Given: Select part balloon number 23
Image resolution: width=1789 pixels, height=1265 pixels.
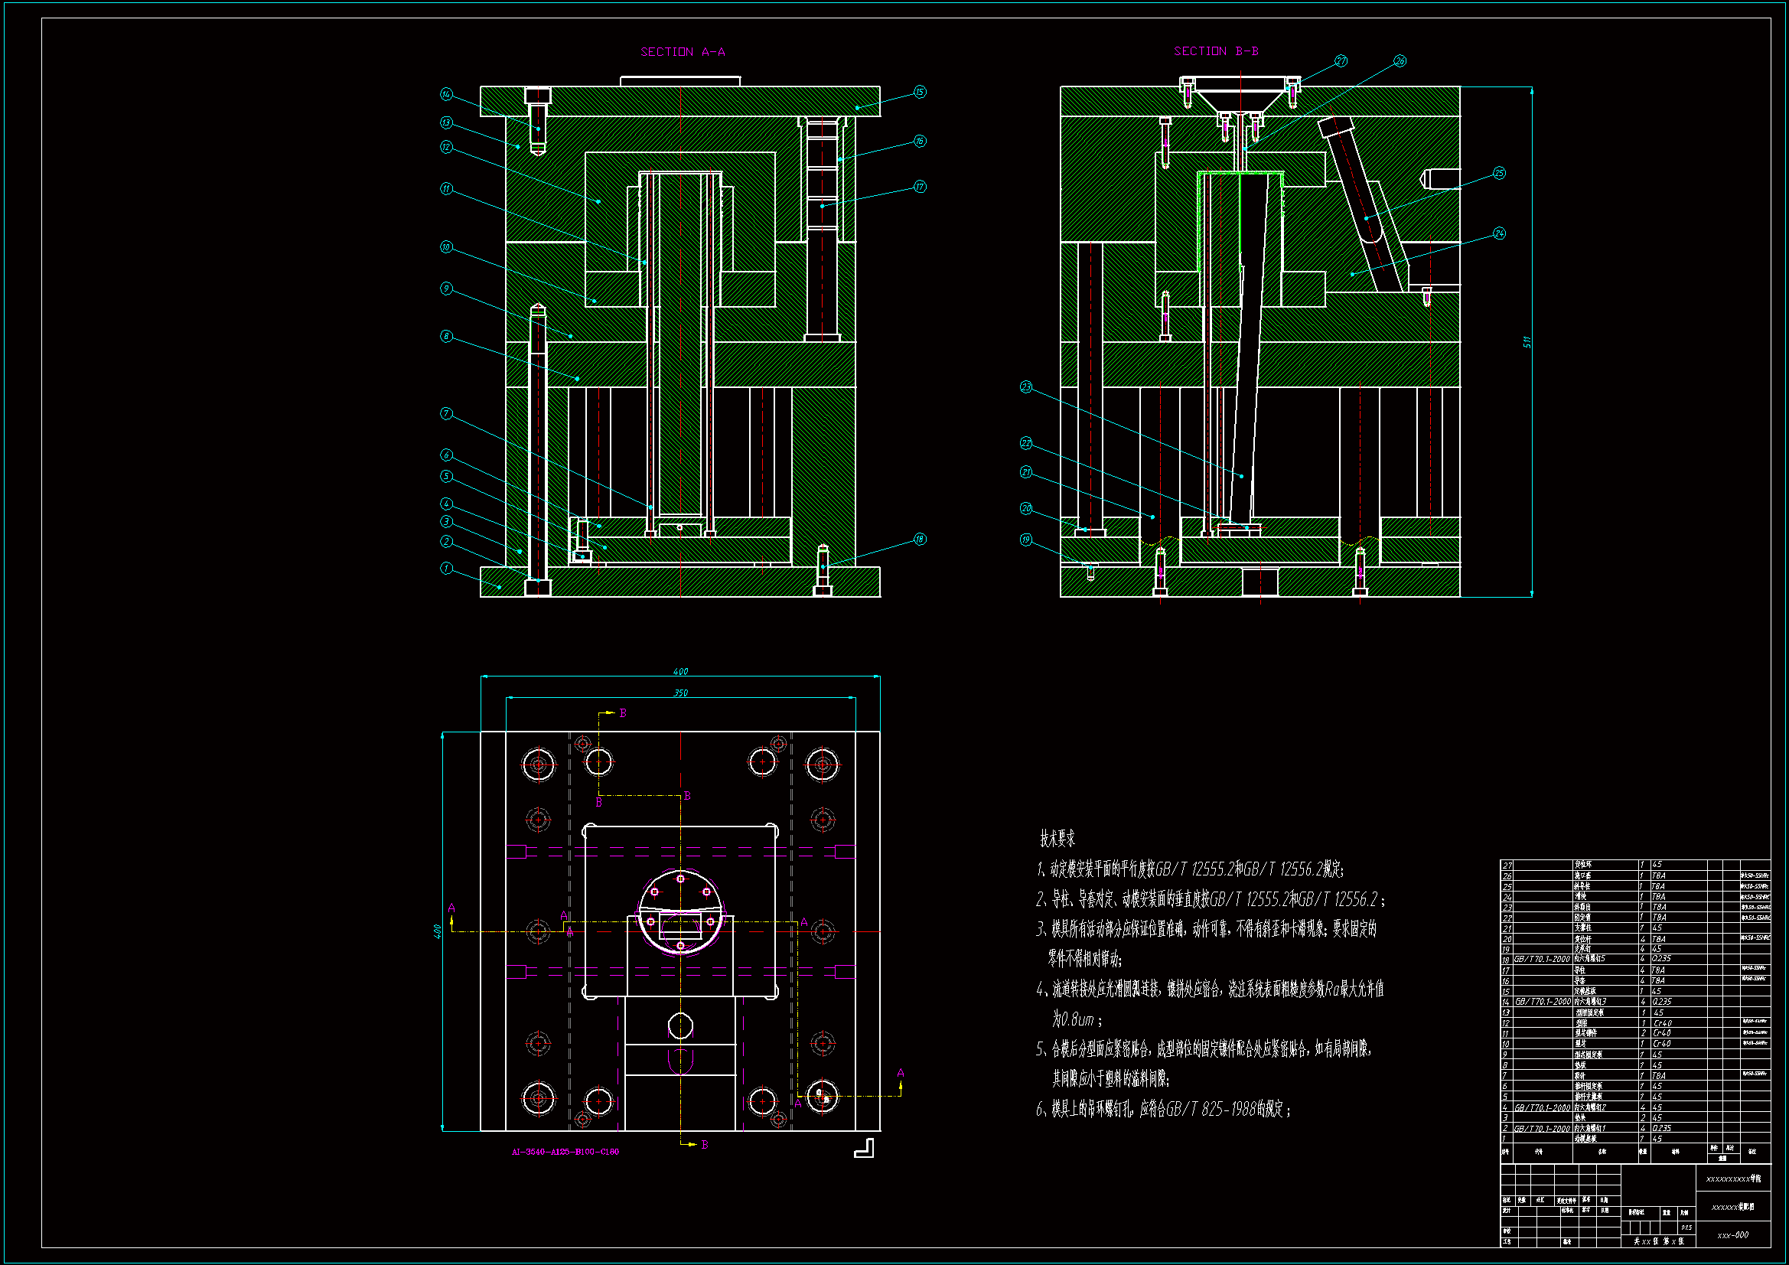Looking at the screenshot, I should (1026, 387).
